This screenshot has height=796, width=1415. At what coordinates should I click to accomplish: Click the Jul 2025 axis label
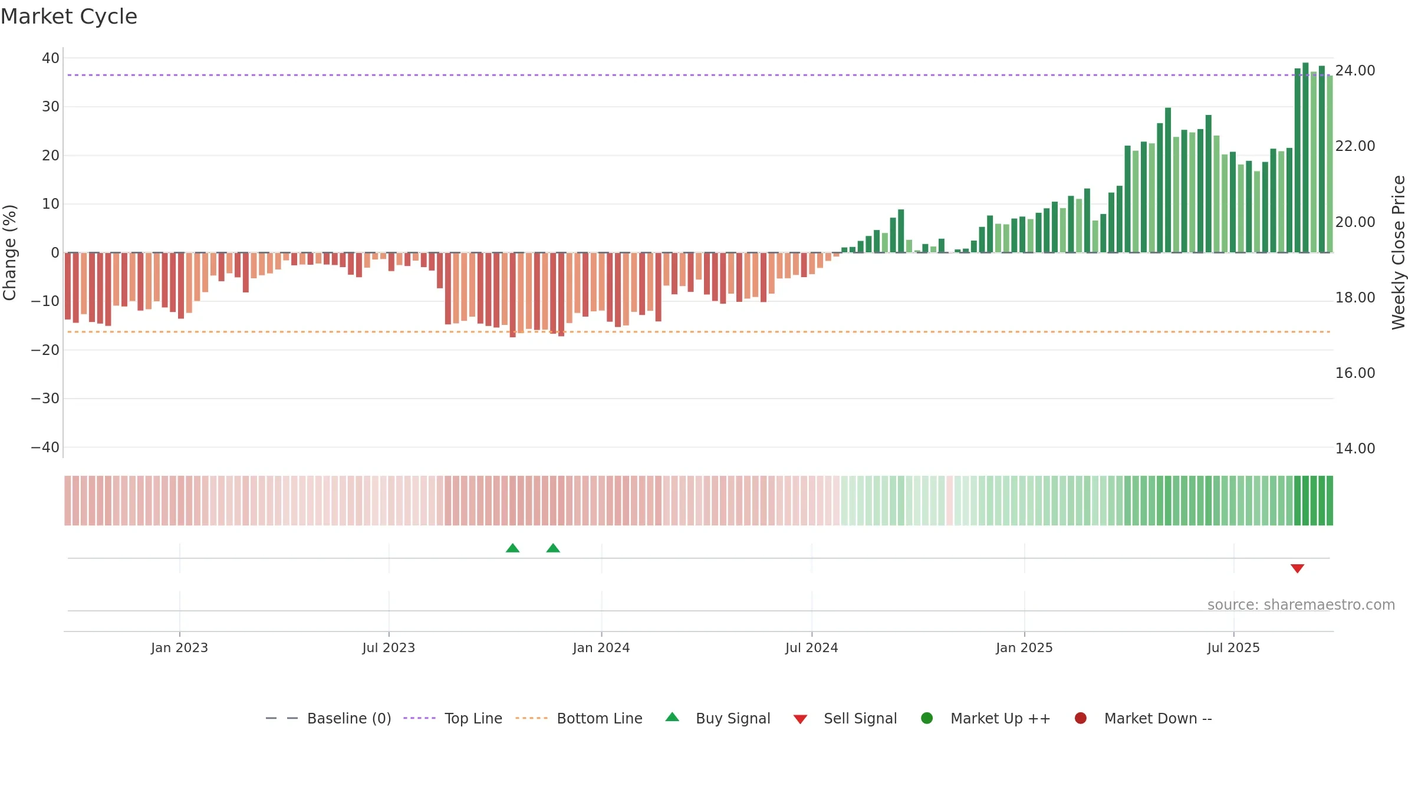pos(1233,647)
